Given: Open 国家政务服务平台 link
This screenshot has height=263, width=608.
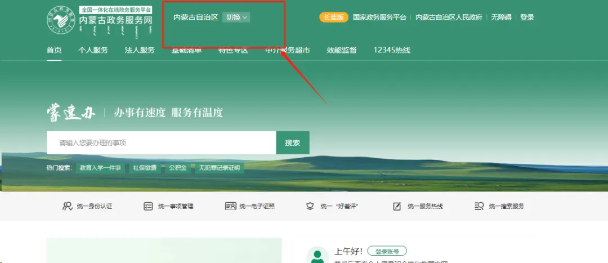Looking at the screenshot, I should [379, 17].
